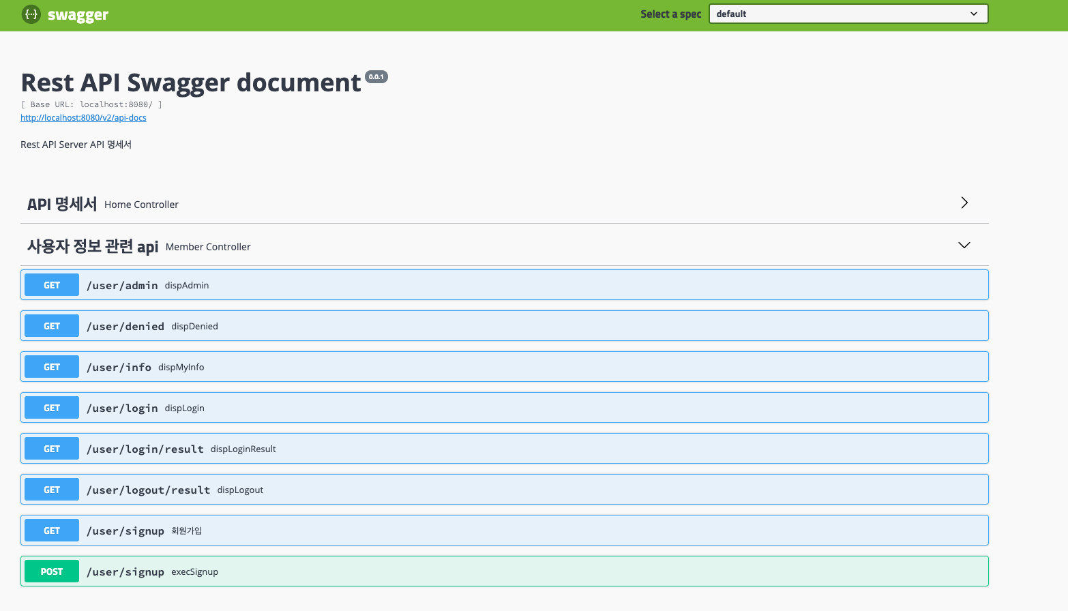Click the 회원가입 summary text
This screenshot has height=611, width=1068.
coord(187,531)
